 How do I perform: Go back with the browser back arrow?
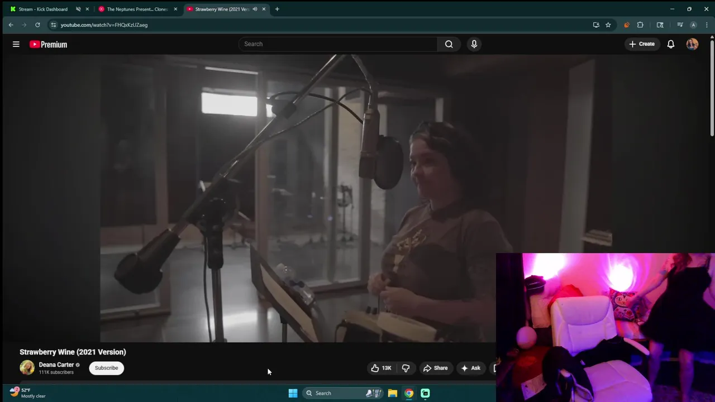point(11,25)
